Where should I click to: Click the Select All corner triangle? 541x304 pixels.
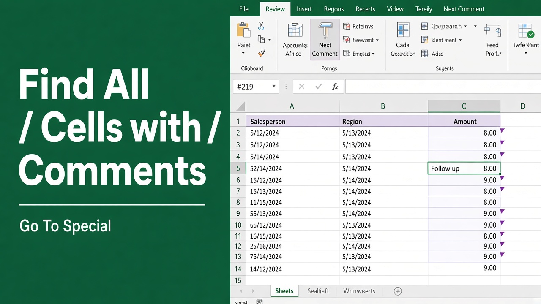coord(240,106)
